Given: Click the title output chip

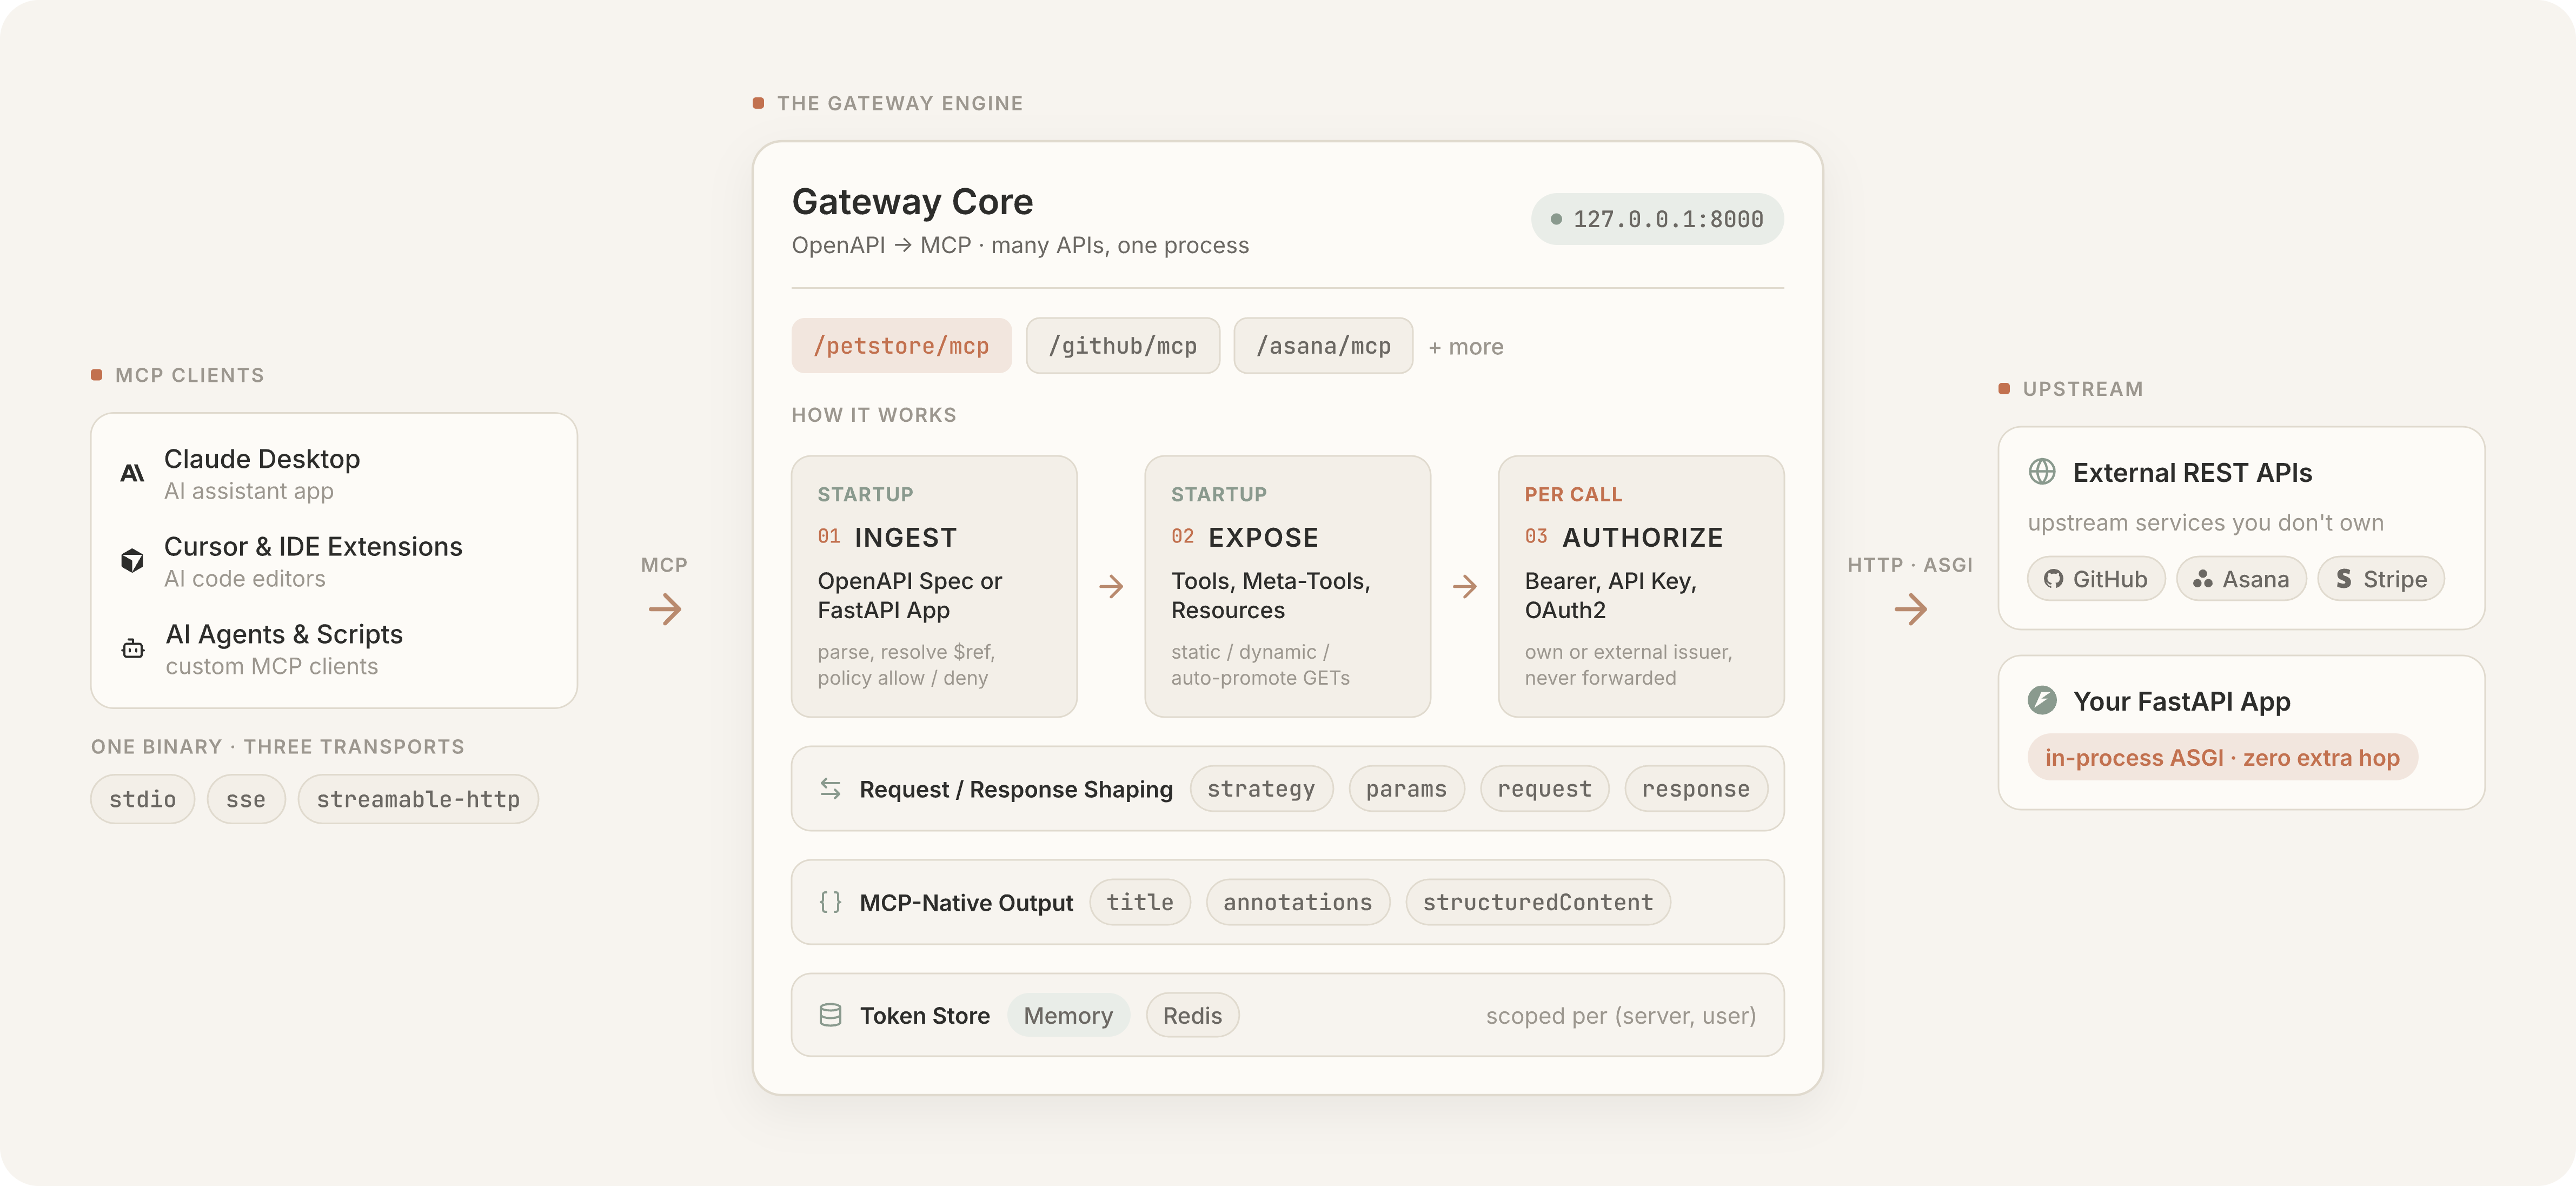Looking at the screenshot, I should (x=1140, y=902).
